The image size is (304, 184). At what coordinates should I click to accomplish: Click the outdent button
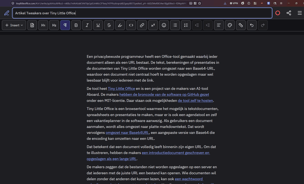click(x=197, y=25)
